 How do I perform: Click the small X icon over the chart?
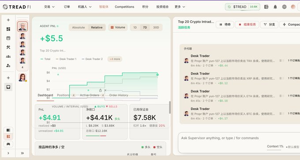[105, 90]
